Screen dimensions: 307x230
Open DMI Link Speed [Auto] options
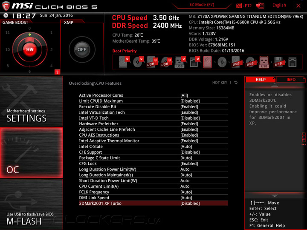[x=186, y=198]
